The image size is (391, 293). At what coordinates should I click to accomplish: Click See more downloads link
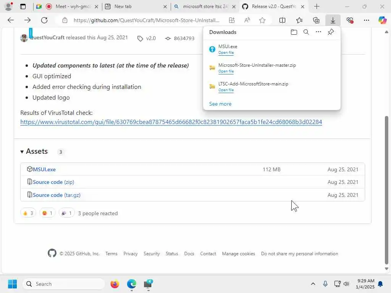pos(220,104)
